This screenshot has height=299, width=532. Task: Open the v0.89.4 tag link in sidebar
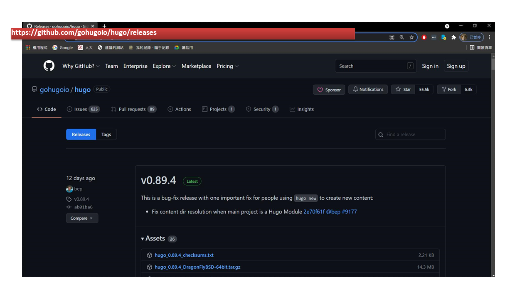point(81,199)
